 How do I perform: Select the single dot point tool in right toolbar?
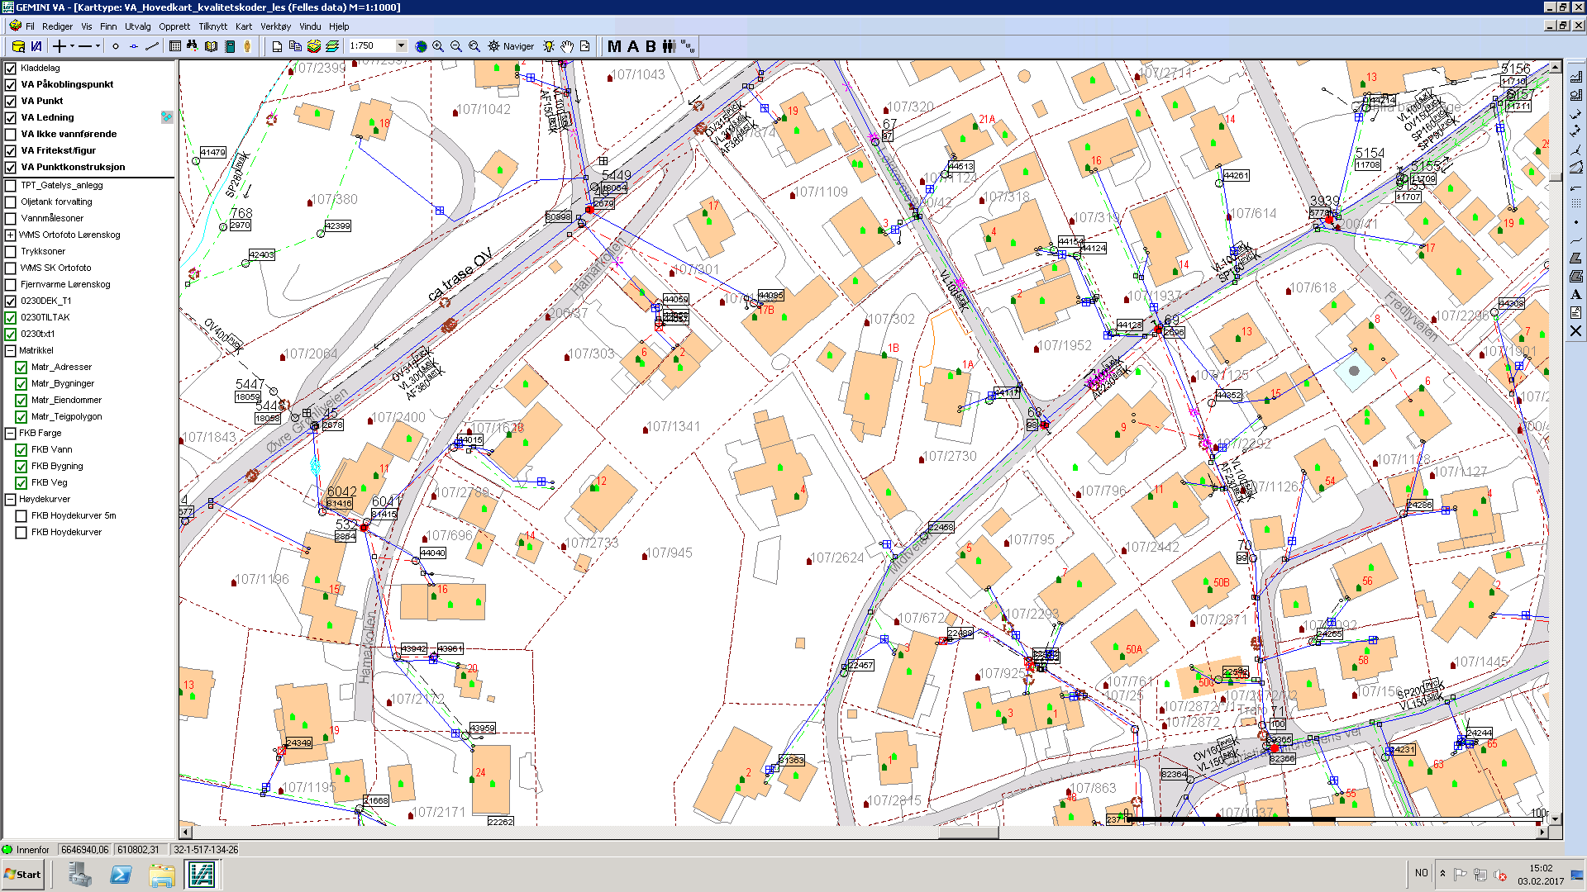tap(1575, 222)
